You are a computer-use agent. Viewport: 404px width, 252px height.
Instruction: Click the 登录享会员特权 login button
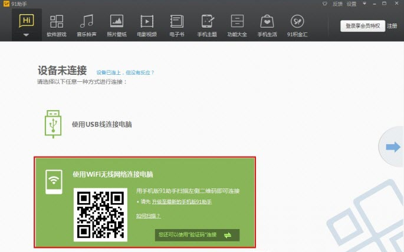click(363, 26)
